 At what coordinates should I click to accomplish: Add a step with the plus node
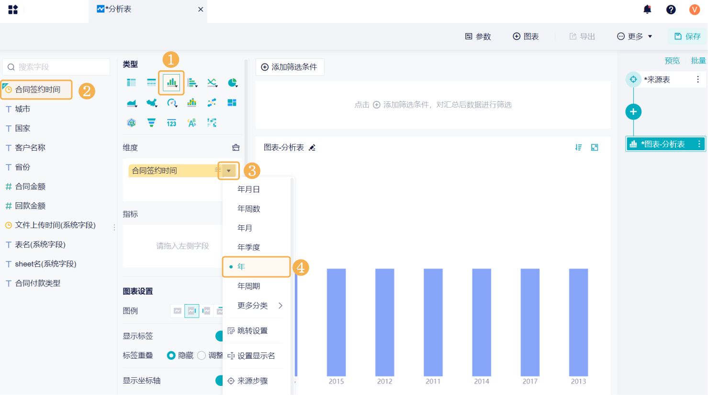(633, 112)
